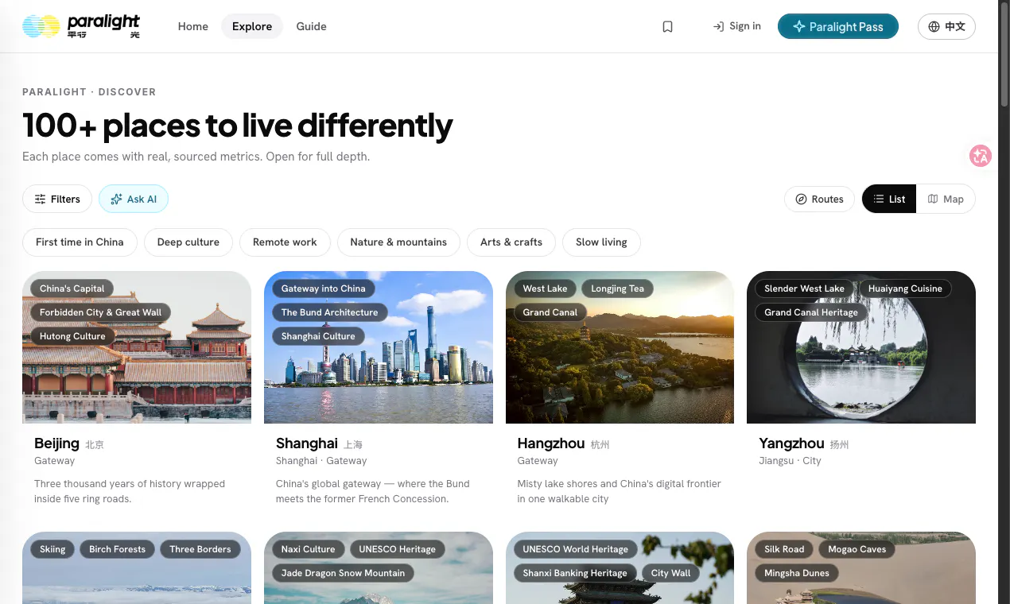1010x604 pixels.
Task: Click the Beijing title
Action: click(56, 443)
